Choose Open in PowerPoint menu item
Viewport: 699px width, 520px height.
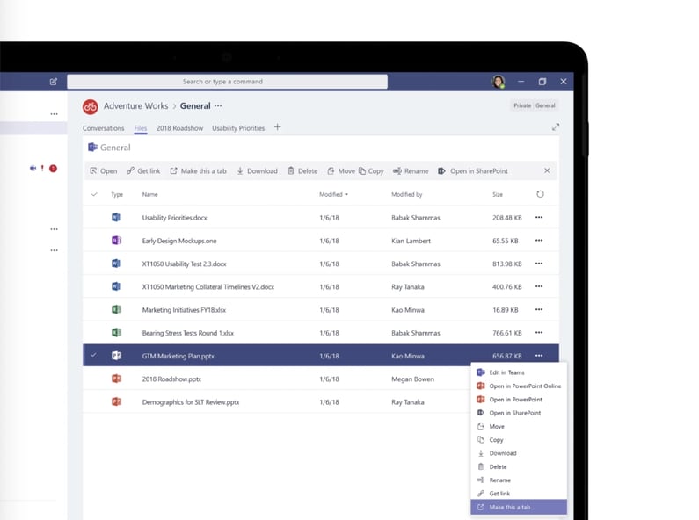point(519,400)
